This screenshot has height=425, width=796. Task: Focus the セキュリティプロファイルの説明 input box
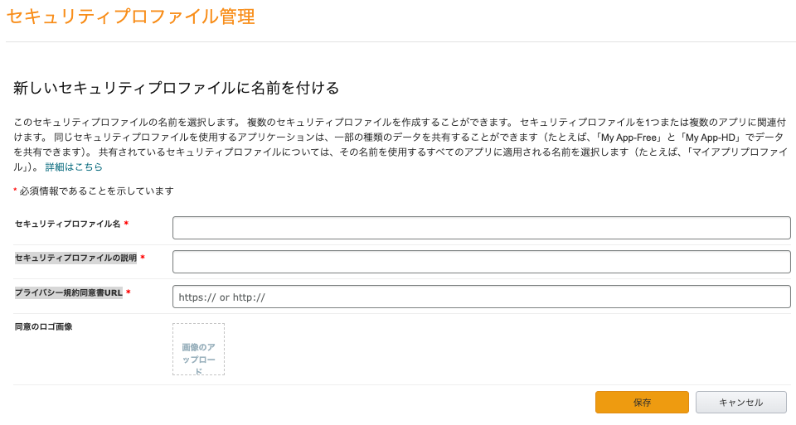coord(481,262)
